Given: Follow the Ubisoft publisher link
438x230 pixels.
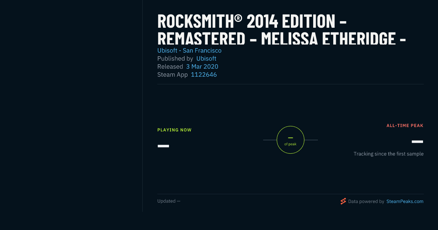Looking at the screenshot, I should click(206, 58).
